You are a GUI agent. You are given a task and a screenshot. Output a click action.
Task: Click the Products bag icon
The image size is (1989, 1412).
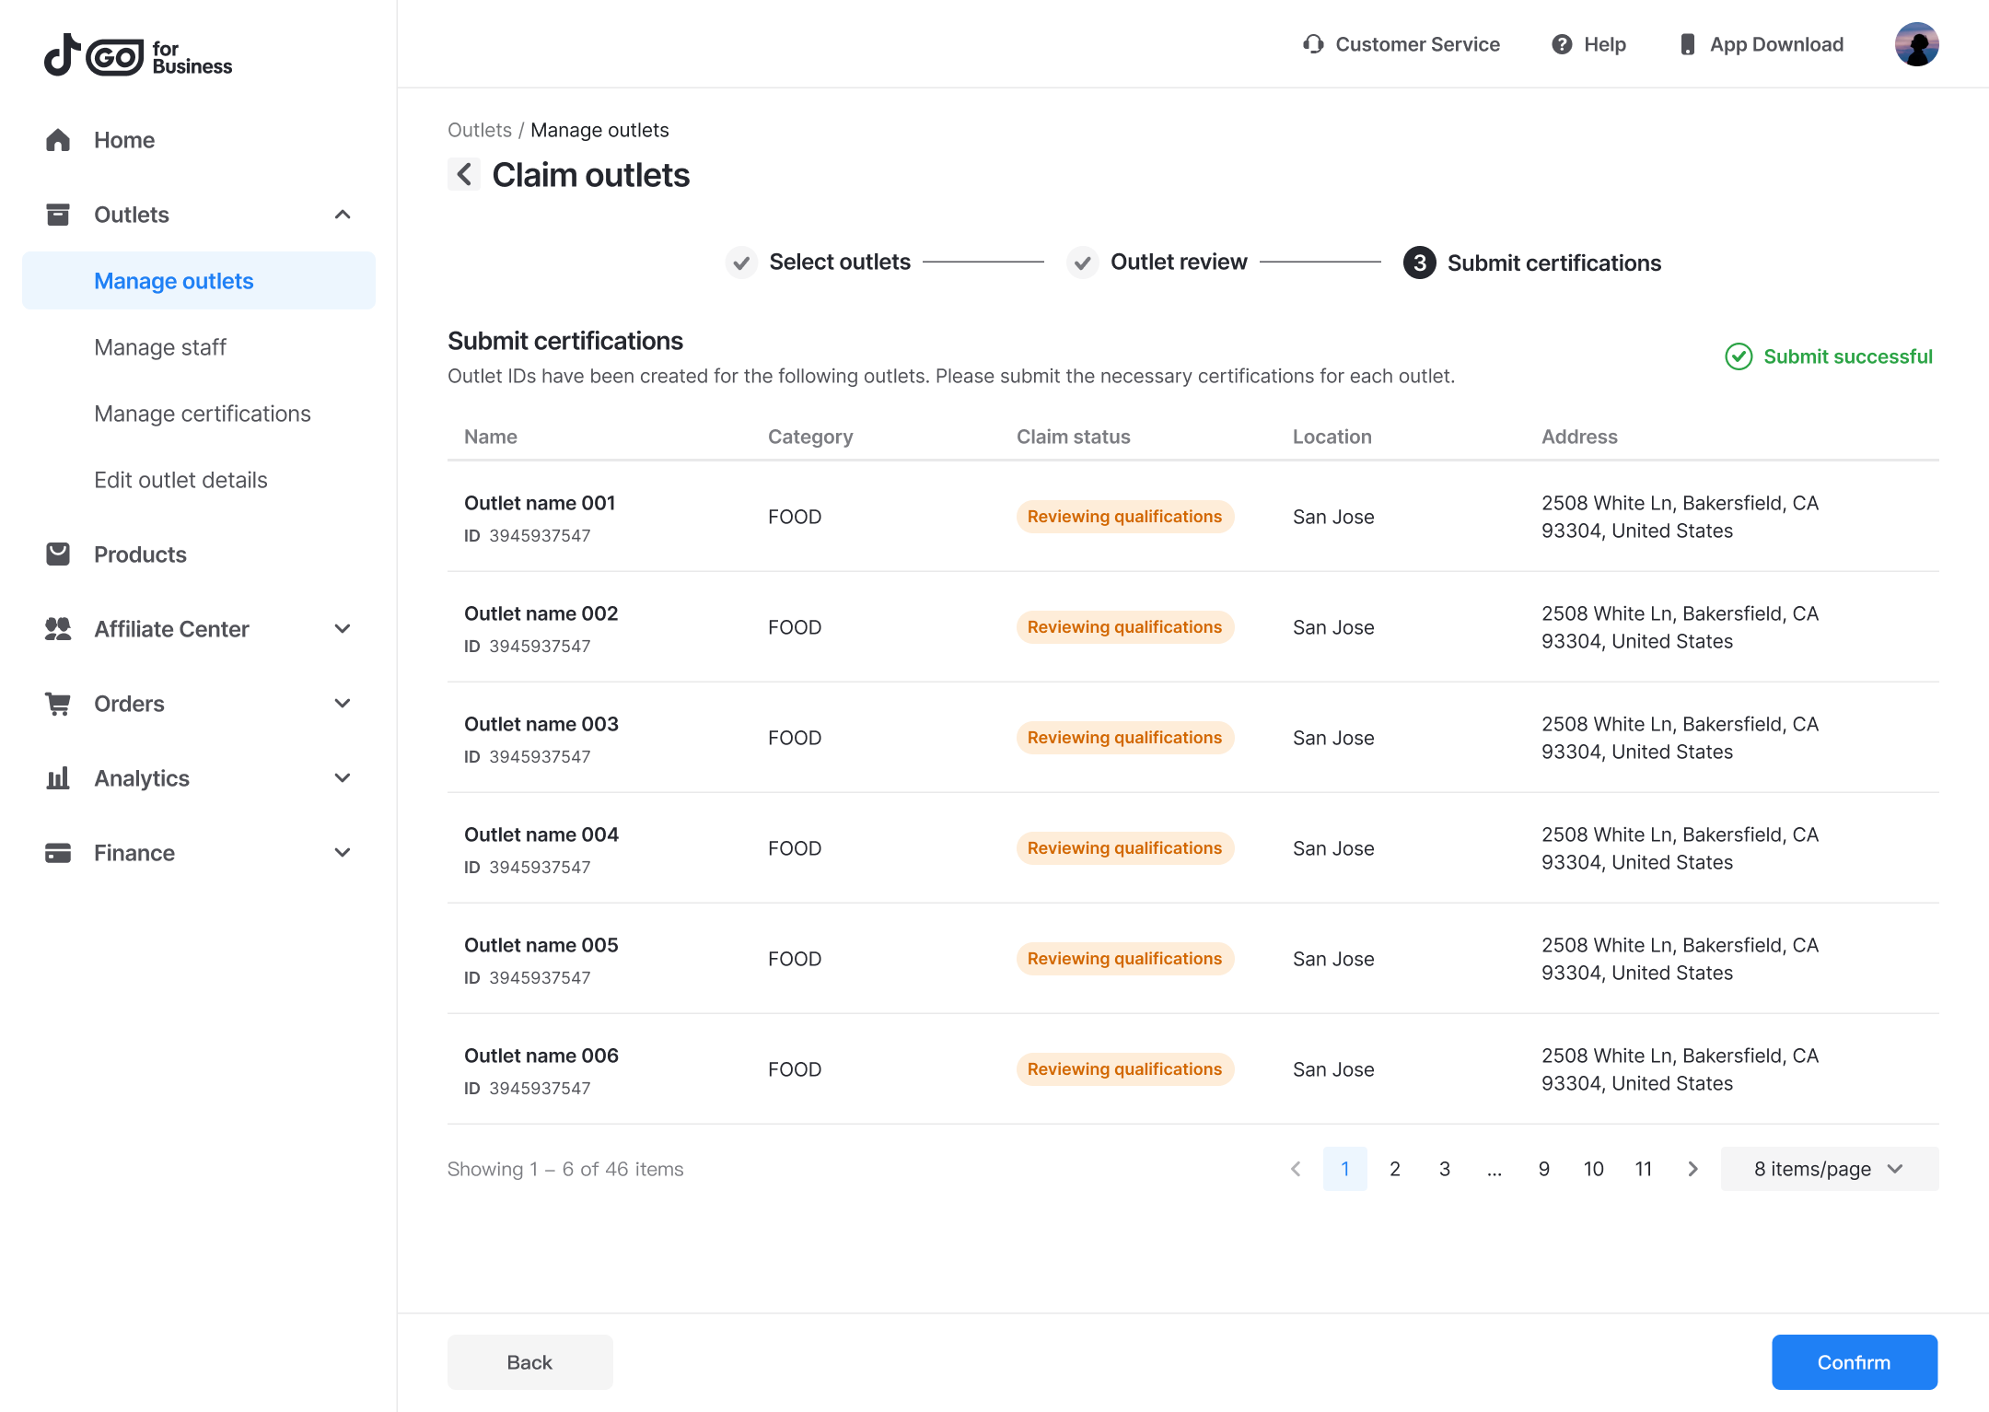(58, 554)
